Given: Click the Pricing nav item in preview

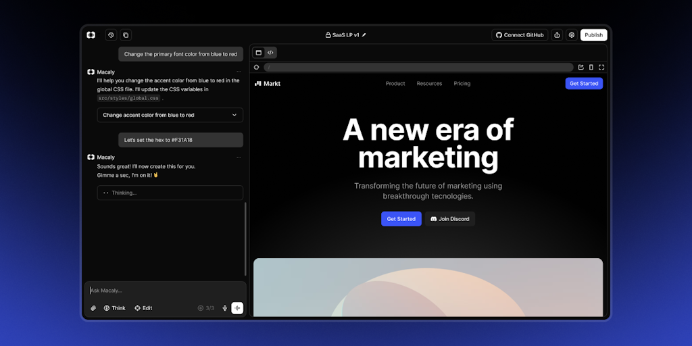Looking at the screenshot, I should (x=462, y=84).
